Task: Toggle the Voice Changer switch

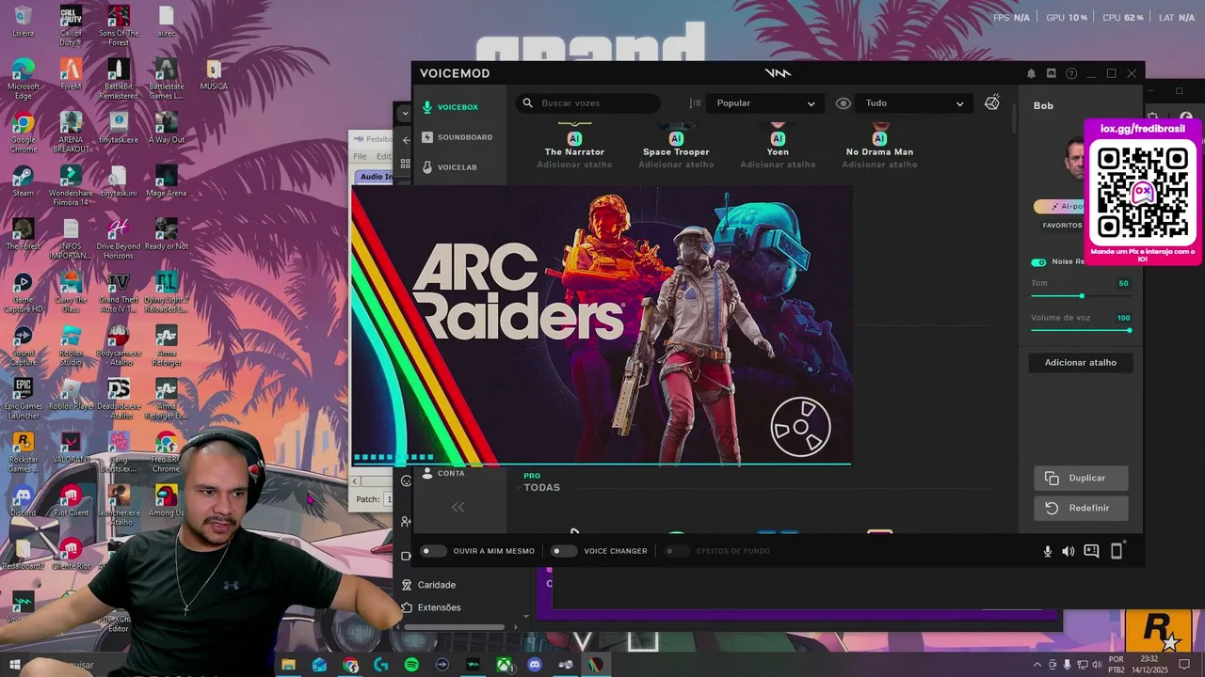Action: 563,551
